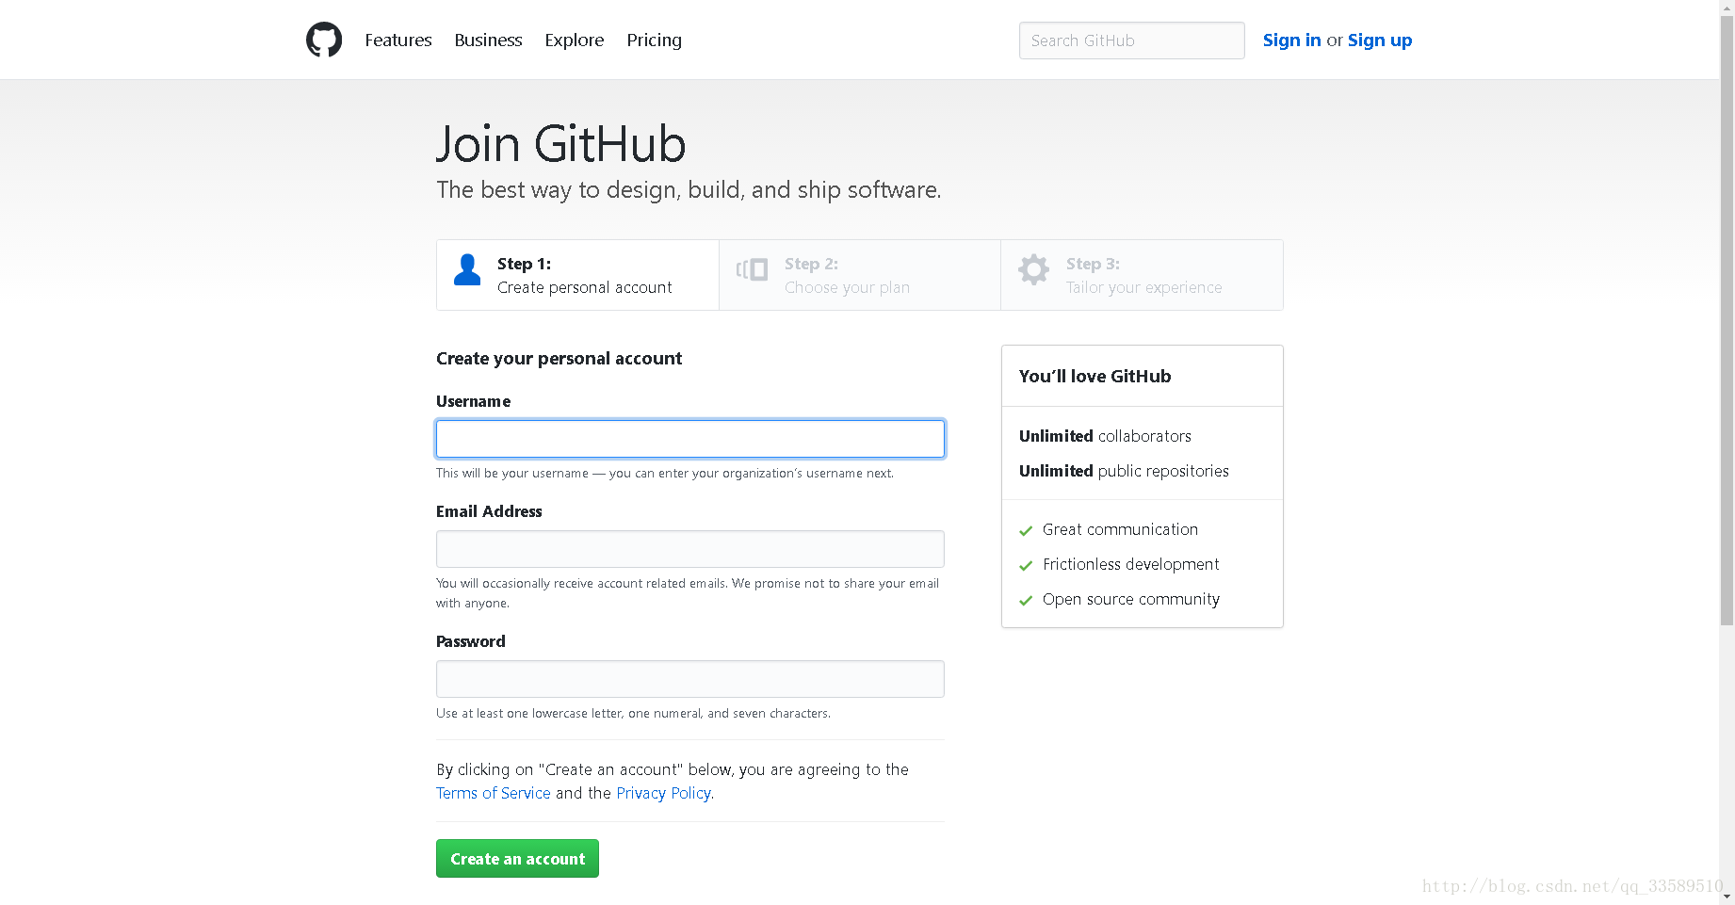Click the Step 1 person icon
This screenshot has height=905, width=1735.
point(467,270)
